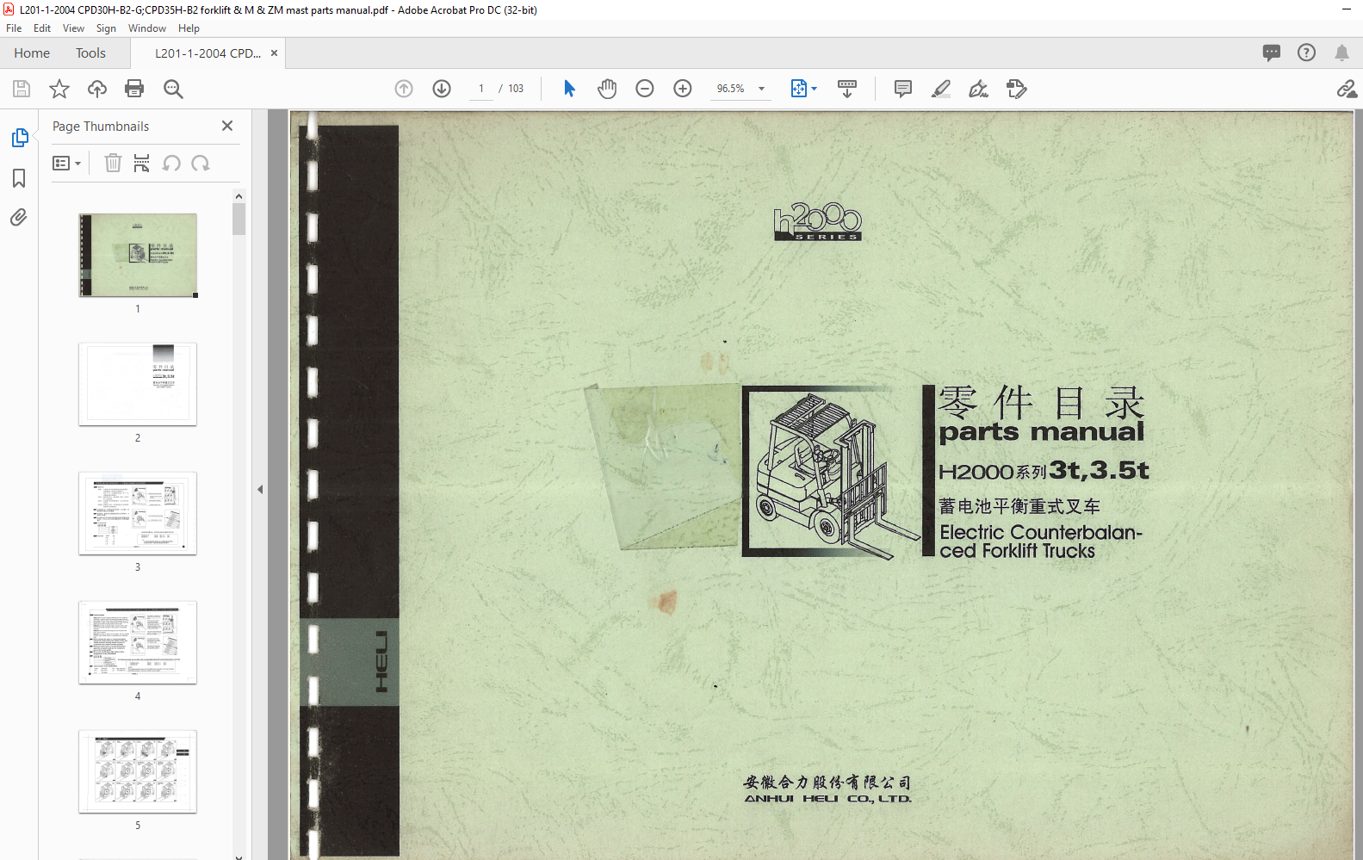
Task: Collapse the navigation pane arrow
Action: click(x=260, y=489)
